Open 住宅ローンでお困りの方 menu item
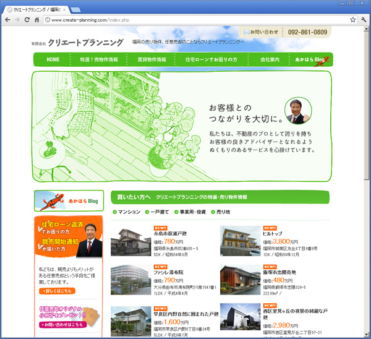The image size is (371, 339). [211, 59]
